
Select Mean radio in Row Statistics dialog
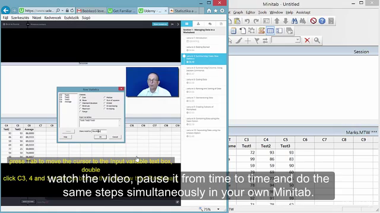[x=81, y=100]
